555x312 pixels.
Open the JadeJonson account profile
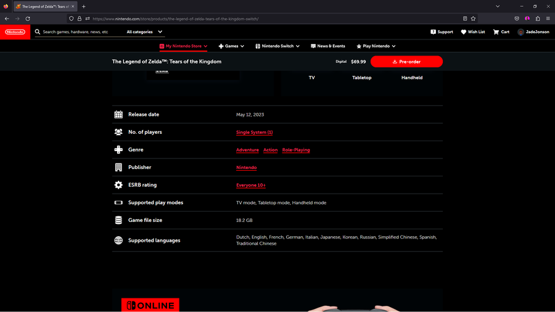click(x=533, y=32)
